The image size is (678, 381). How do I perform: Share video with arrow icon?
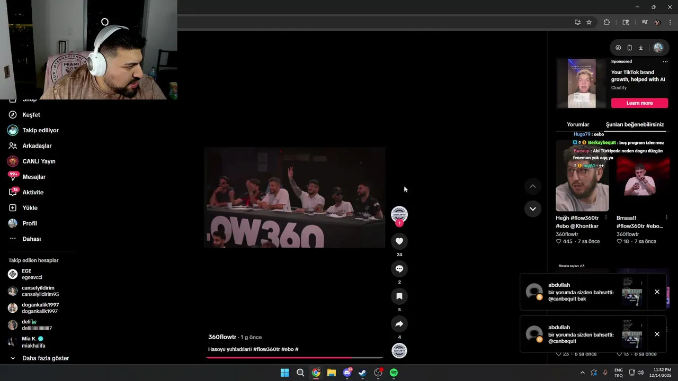pyautogui.click(x=399, y=324)
